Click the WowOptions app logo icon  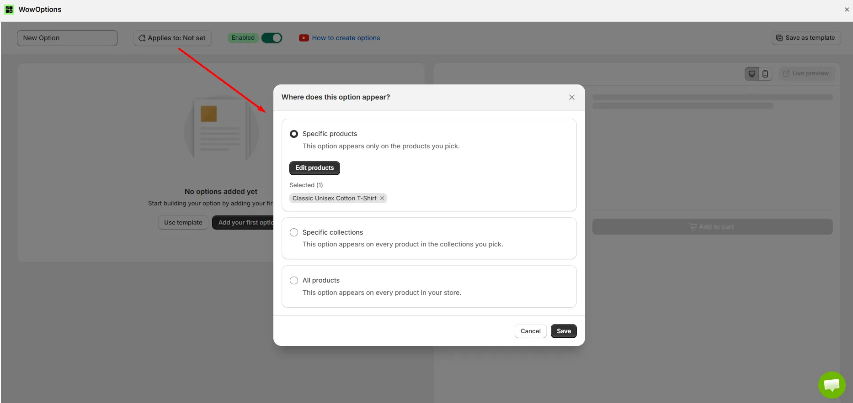point(9,10)
